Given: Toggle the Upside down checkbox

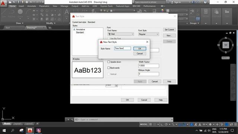Looking at the screenshot, I should tap(109, 62).
